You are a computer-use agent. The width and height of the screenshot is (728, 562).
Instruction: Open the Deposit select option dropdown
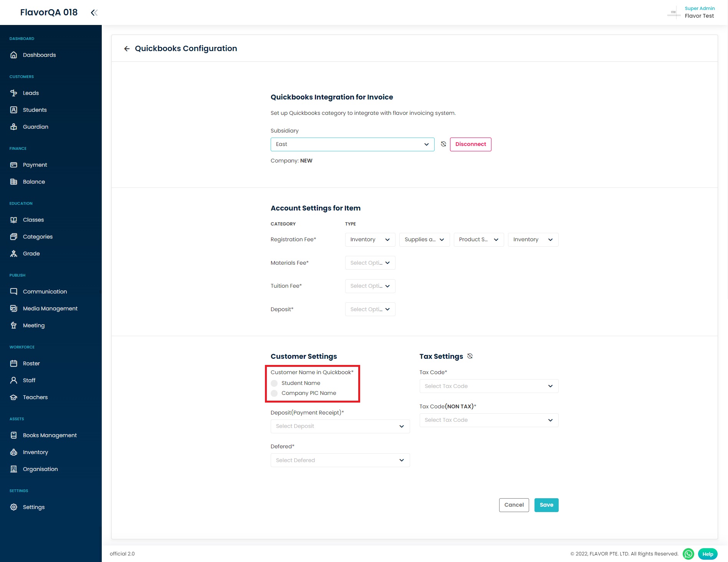click(x=370, y=309)
